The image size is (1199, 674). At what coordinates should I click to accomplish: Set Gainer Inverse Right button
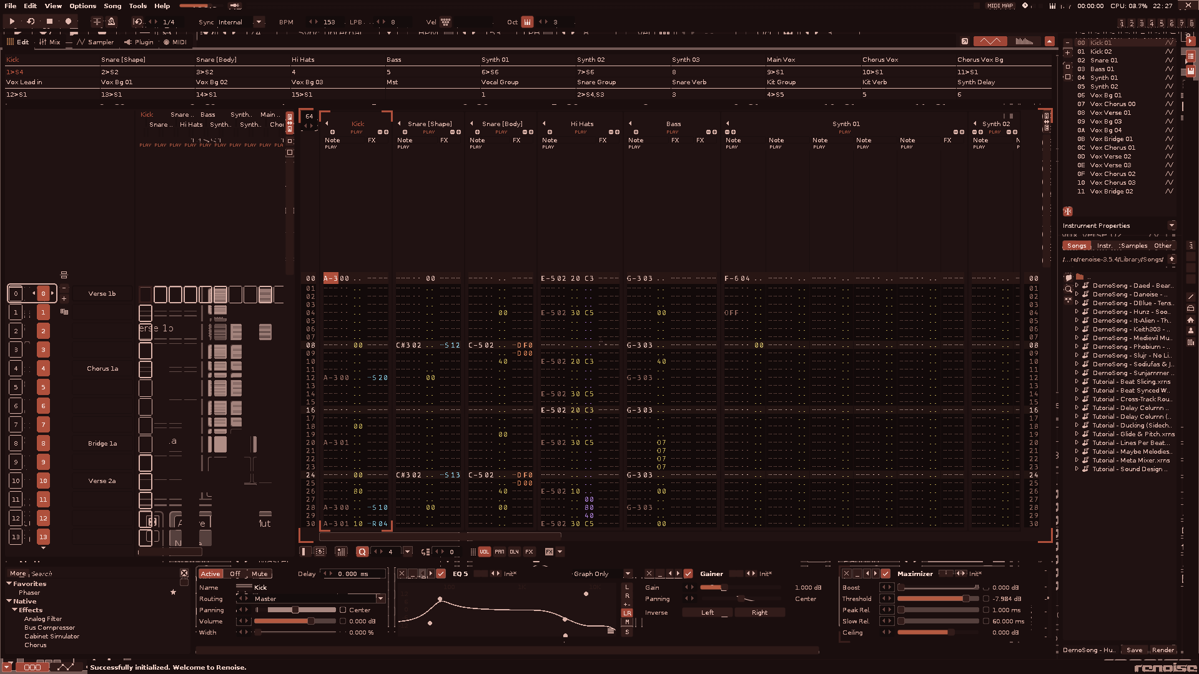pyautogui.click(x=759, y=612)
